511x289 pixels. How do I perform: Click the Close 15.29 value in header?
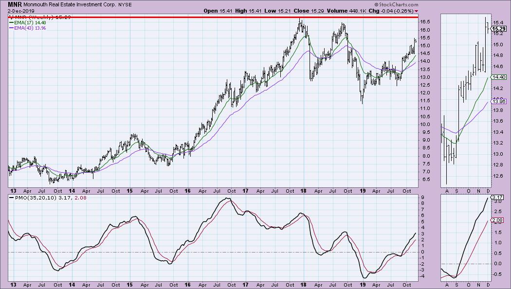click(309, 11)
